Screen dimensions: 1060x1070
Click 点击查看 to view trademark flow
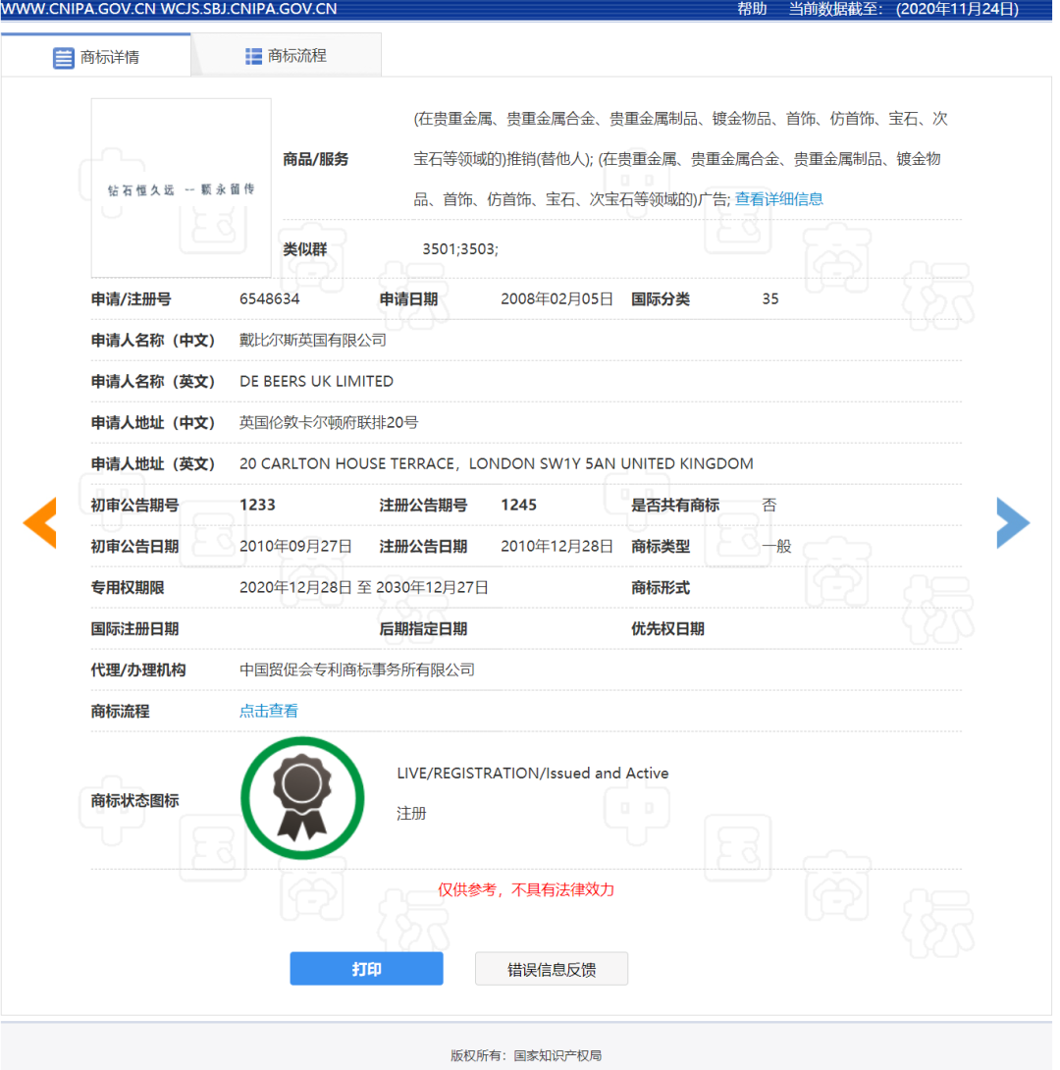(269, 711)
